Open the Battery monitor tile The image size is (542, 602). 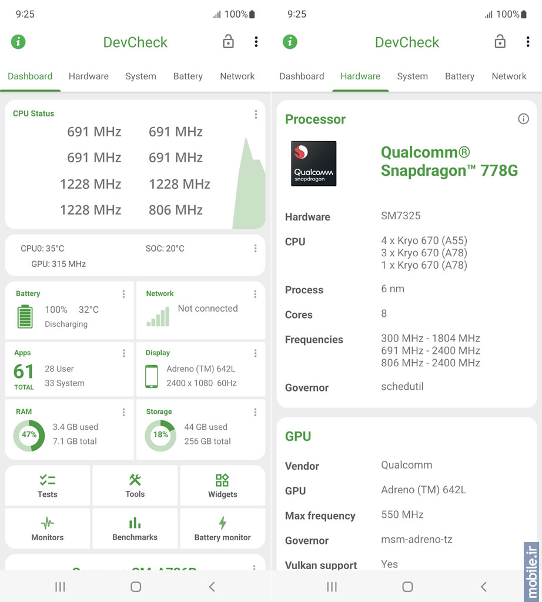[223, 529]
